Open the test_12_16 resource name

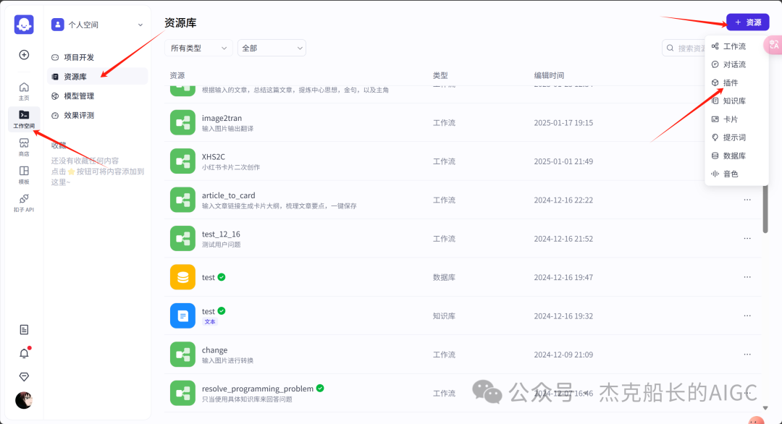221,234
